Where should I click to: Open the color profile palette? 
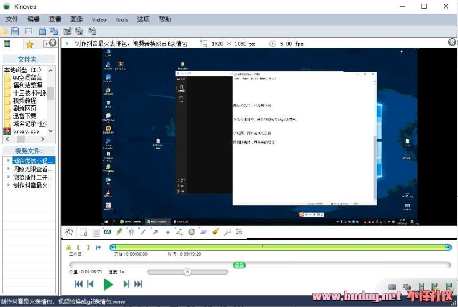tap(239, 232)
